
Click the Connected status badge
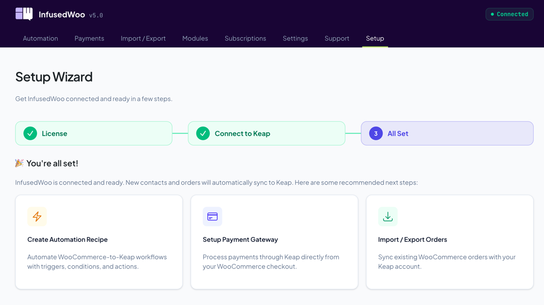509,14
